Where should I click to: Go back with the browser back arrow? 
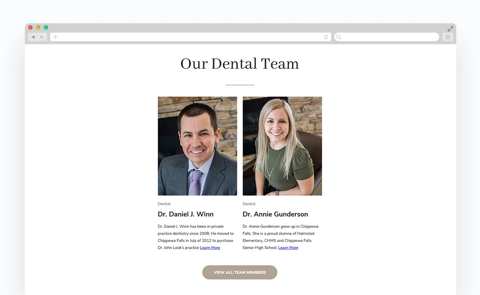(x=33, y=37)
